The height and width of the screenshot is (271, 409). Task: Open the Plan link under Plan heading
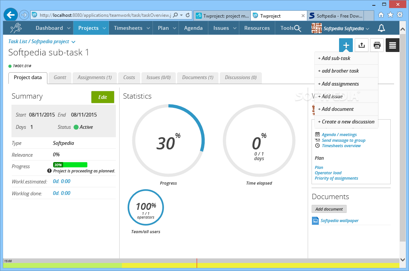(319, 167)
